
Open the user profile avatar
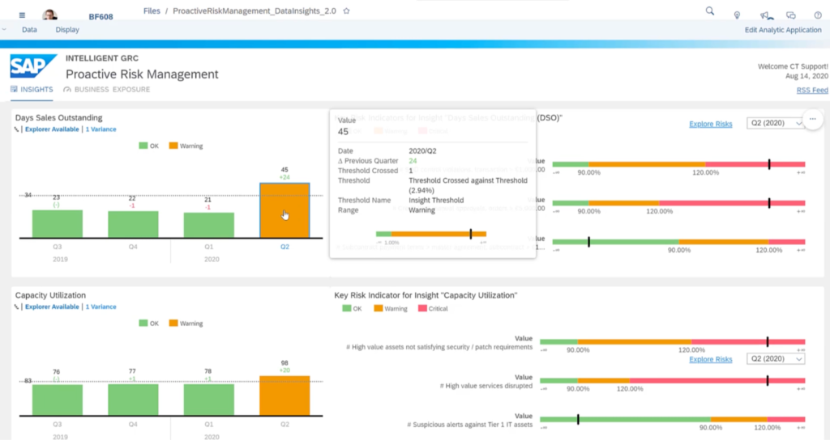pos(49,15)
